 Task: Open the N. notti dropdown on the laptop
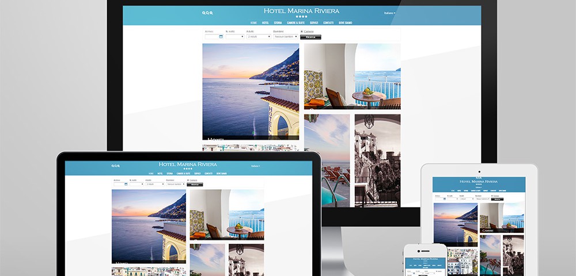pyautogui.click(x=137, y=185)
